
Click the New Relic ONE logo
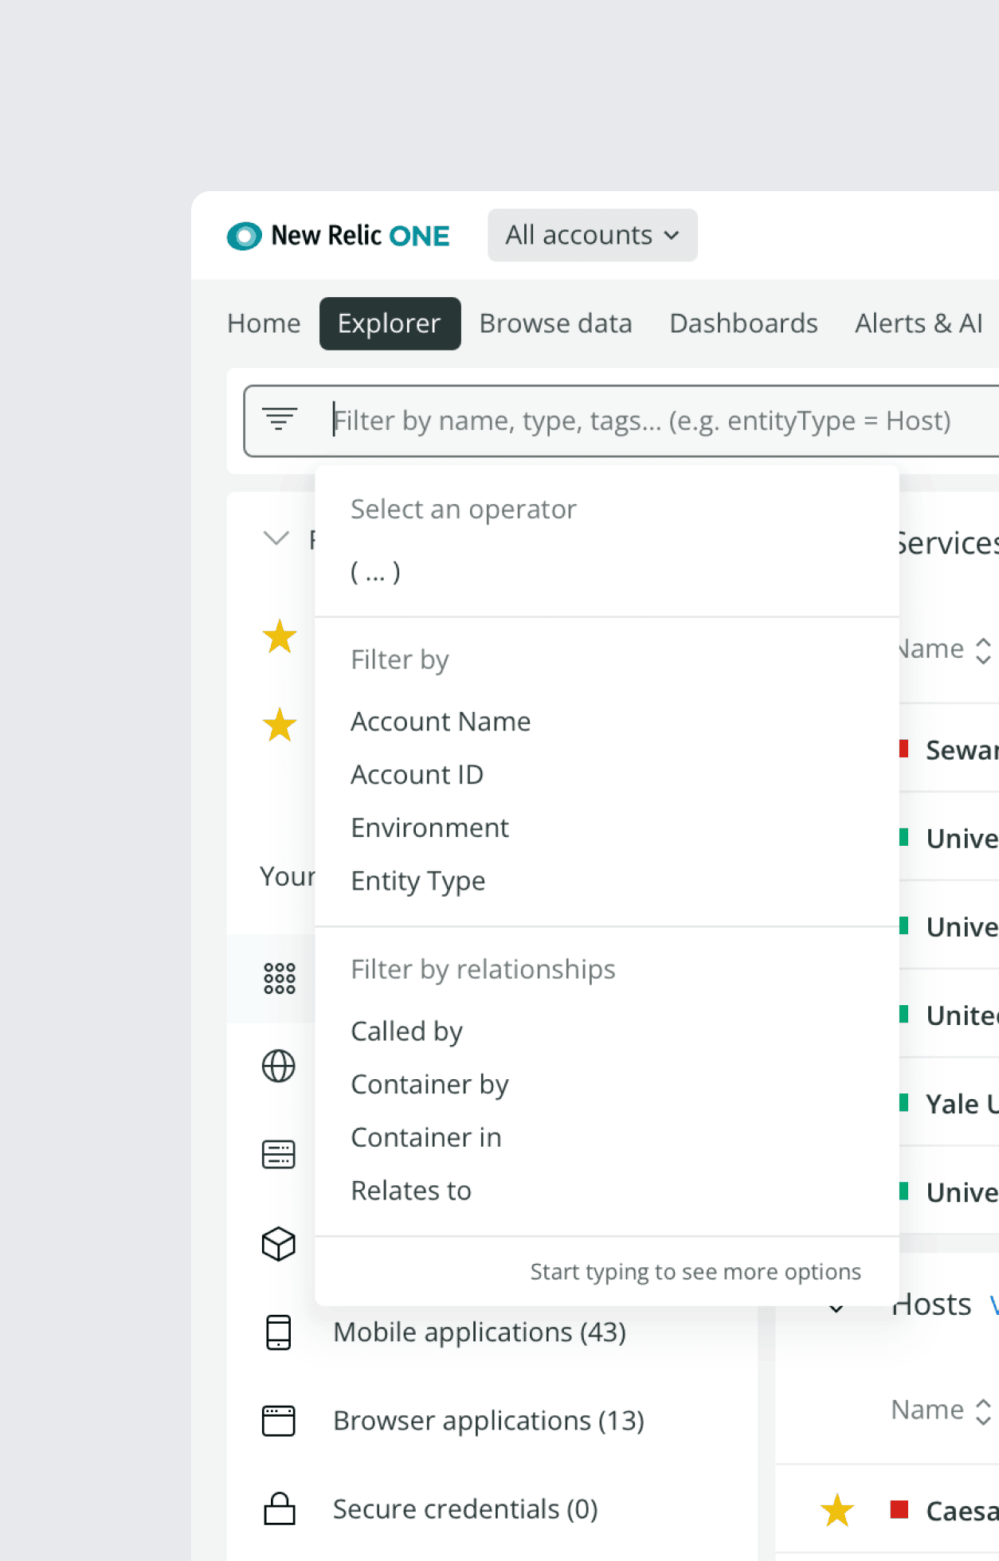point(339,236)
